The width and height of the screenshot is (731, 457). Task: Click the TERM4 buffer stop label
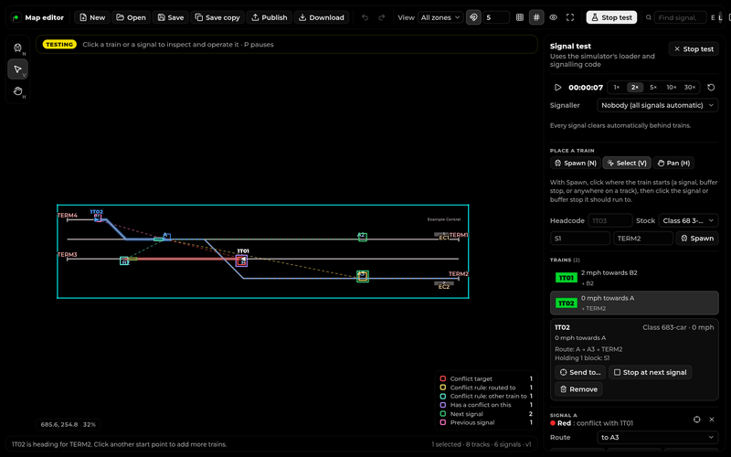(67, 216)
